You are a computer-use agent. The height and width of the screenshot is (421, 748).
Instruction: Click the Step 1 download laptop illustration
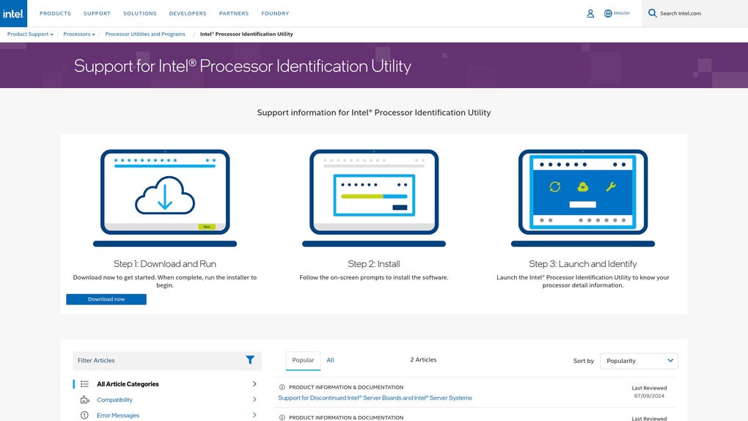(x=164, y=198)
